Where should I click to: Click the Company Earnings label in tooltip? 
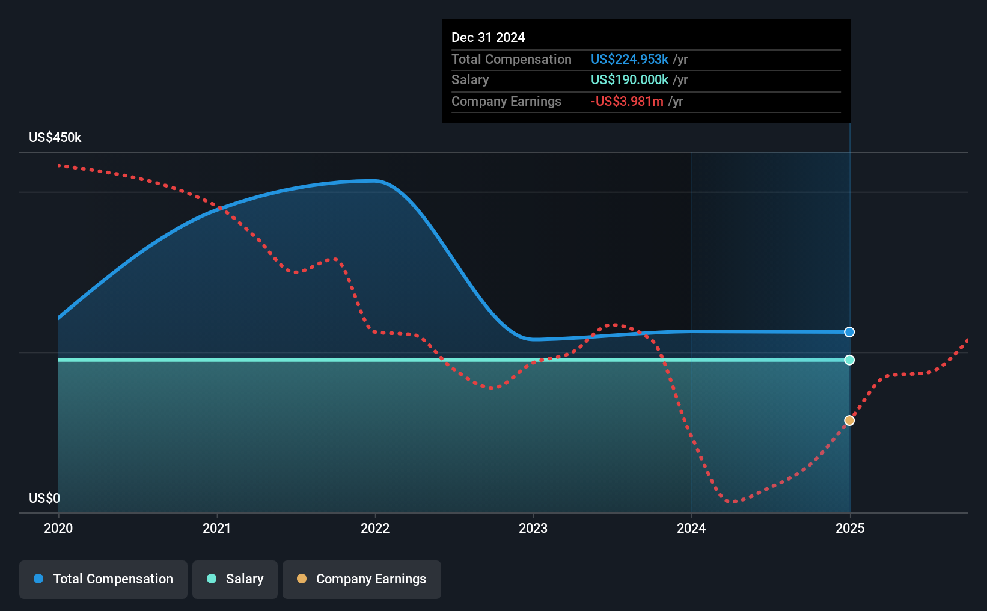click(506, 101)
